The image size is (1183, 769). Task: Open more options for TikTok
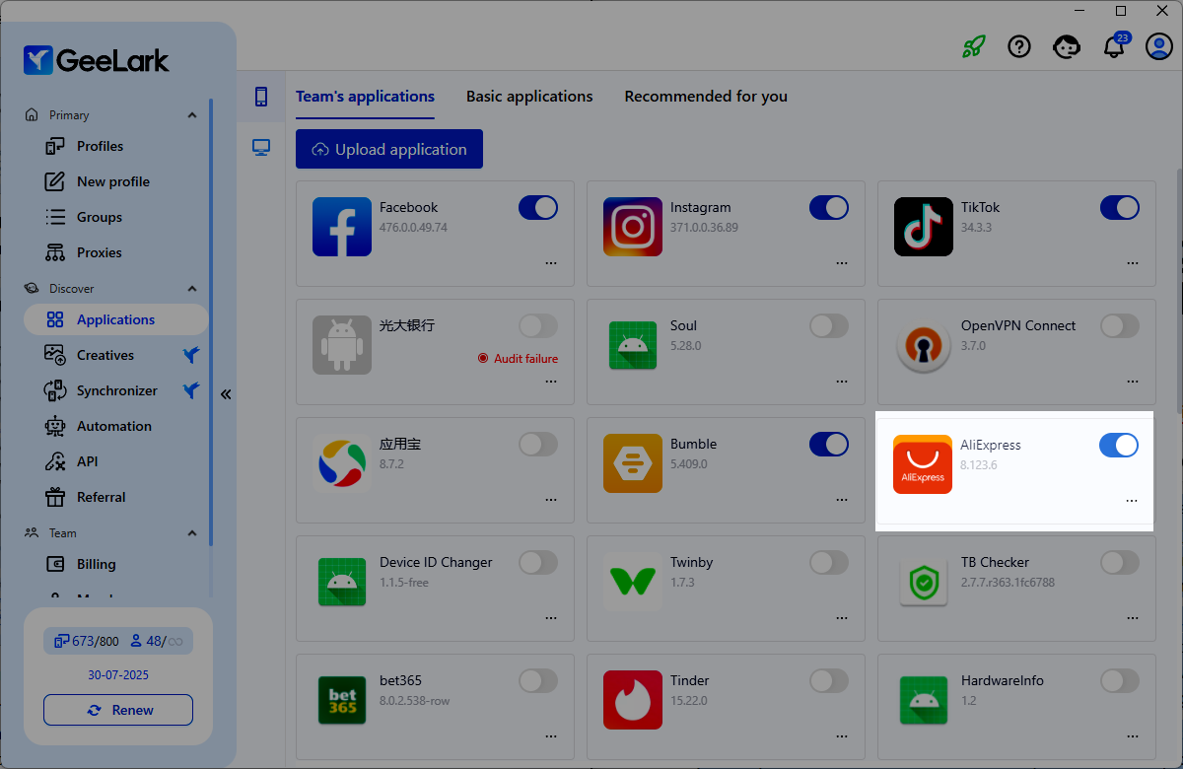coord(1133,263)
